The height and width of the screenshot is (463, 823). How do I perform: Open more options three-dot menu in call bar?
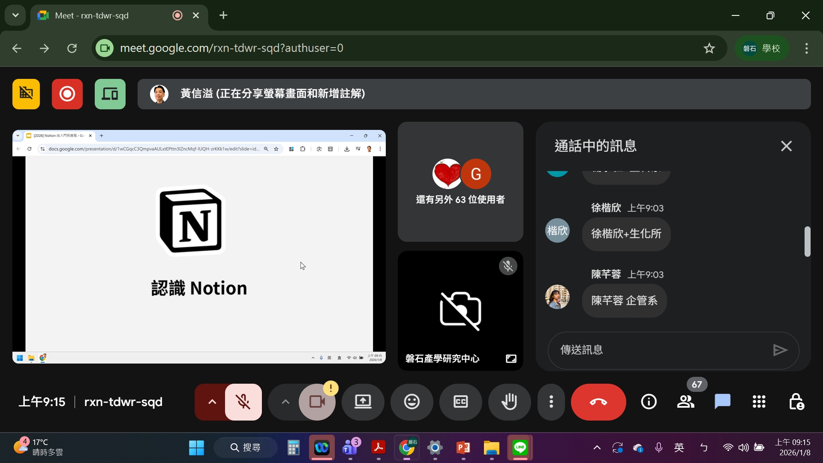click(x=551, y=402)
